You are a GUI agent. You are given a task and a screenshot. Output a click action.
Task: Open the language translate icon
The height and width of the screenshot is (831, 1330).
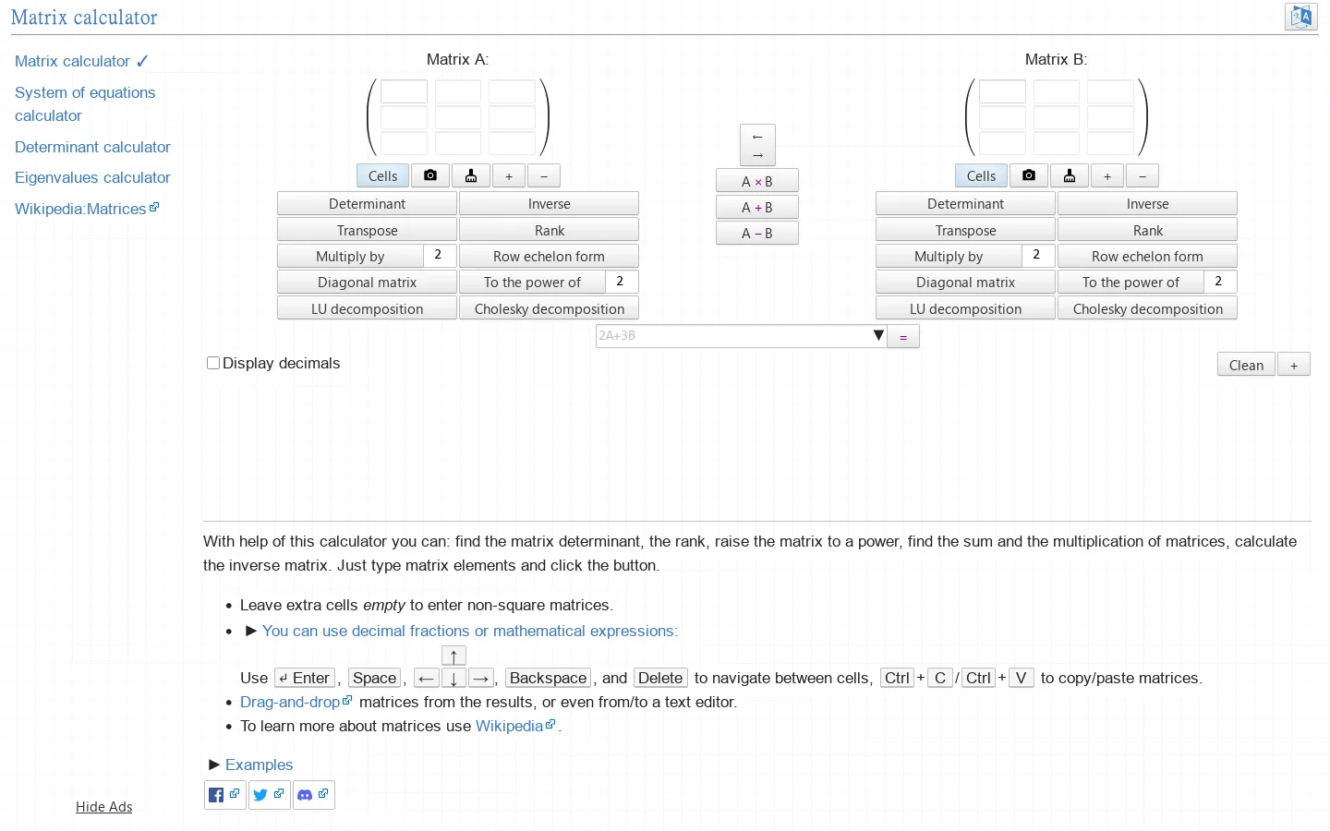tap(1301, 17)
